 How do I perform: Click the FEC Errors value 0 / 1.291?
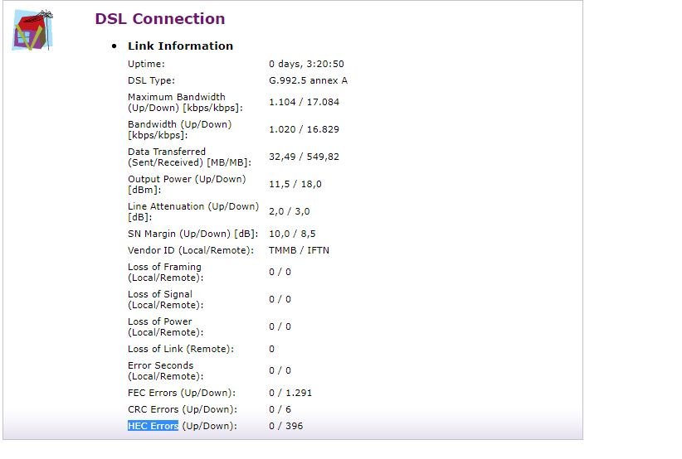tap(290, 393)
